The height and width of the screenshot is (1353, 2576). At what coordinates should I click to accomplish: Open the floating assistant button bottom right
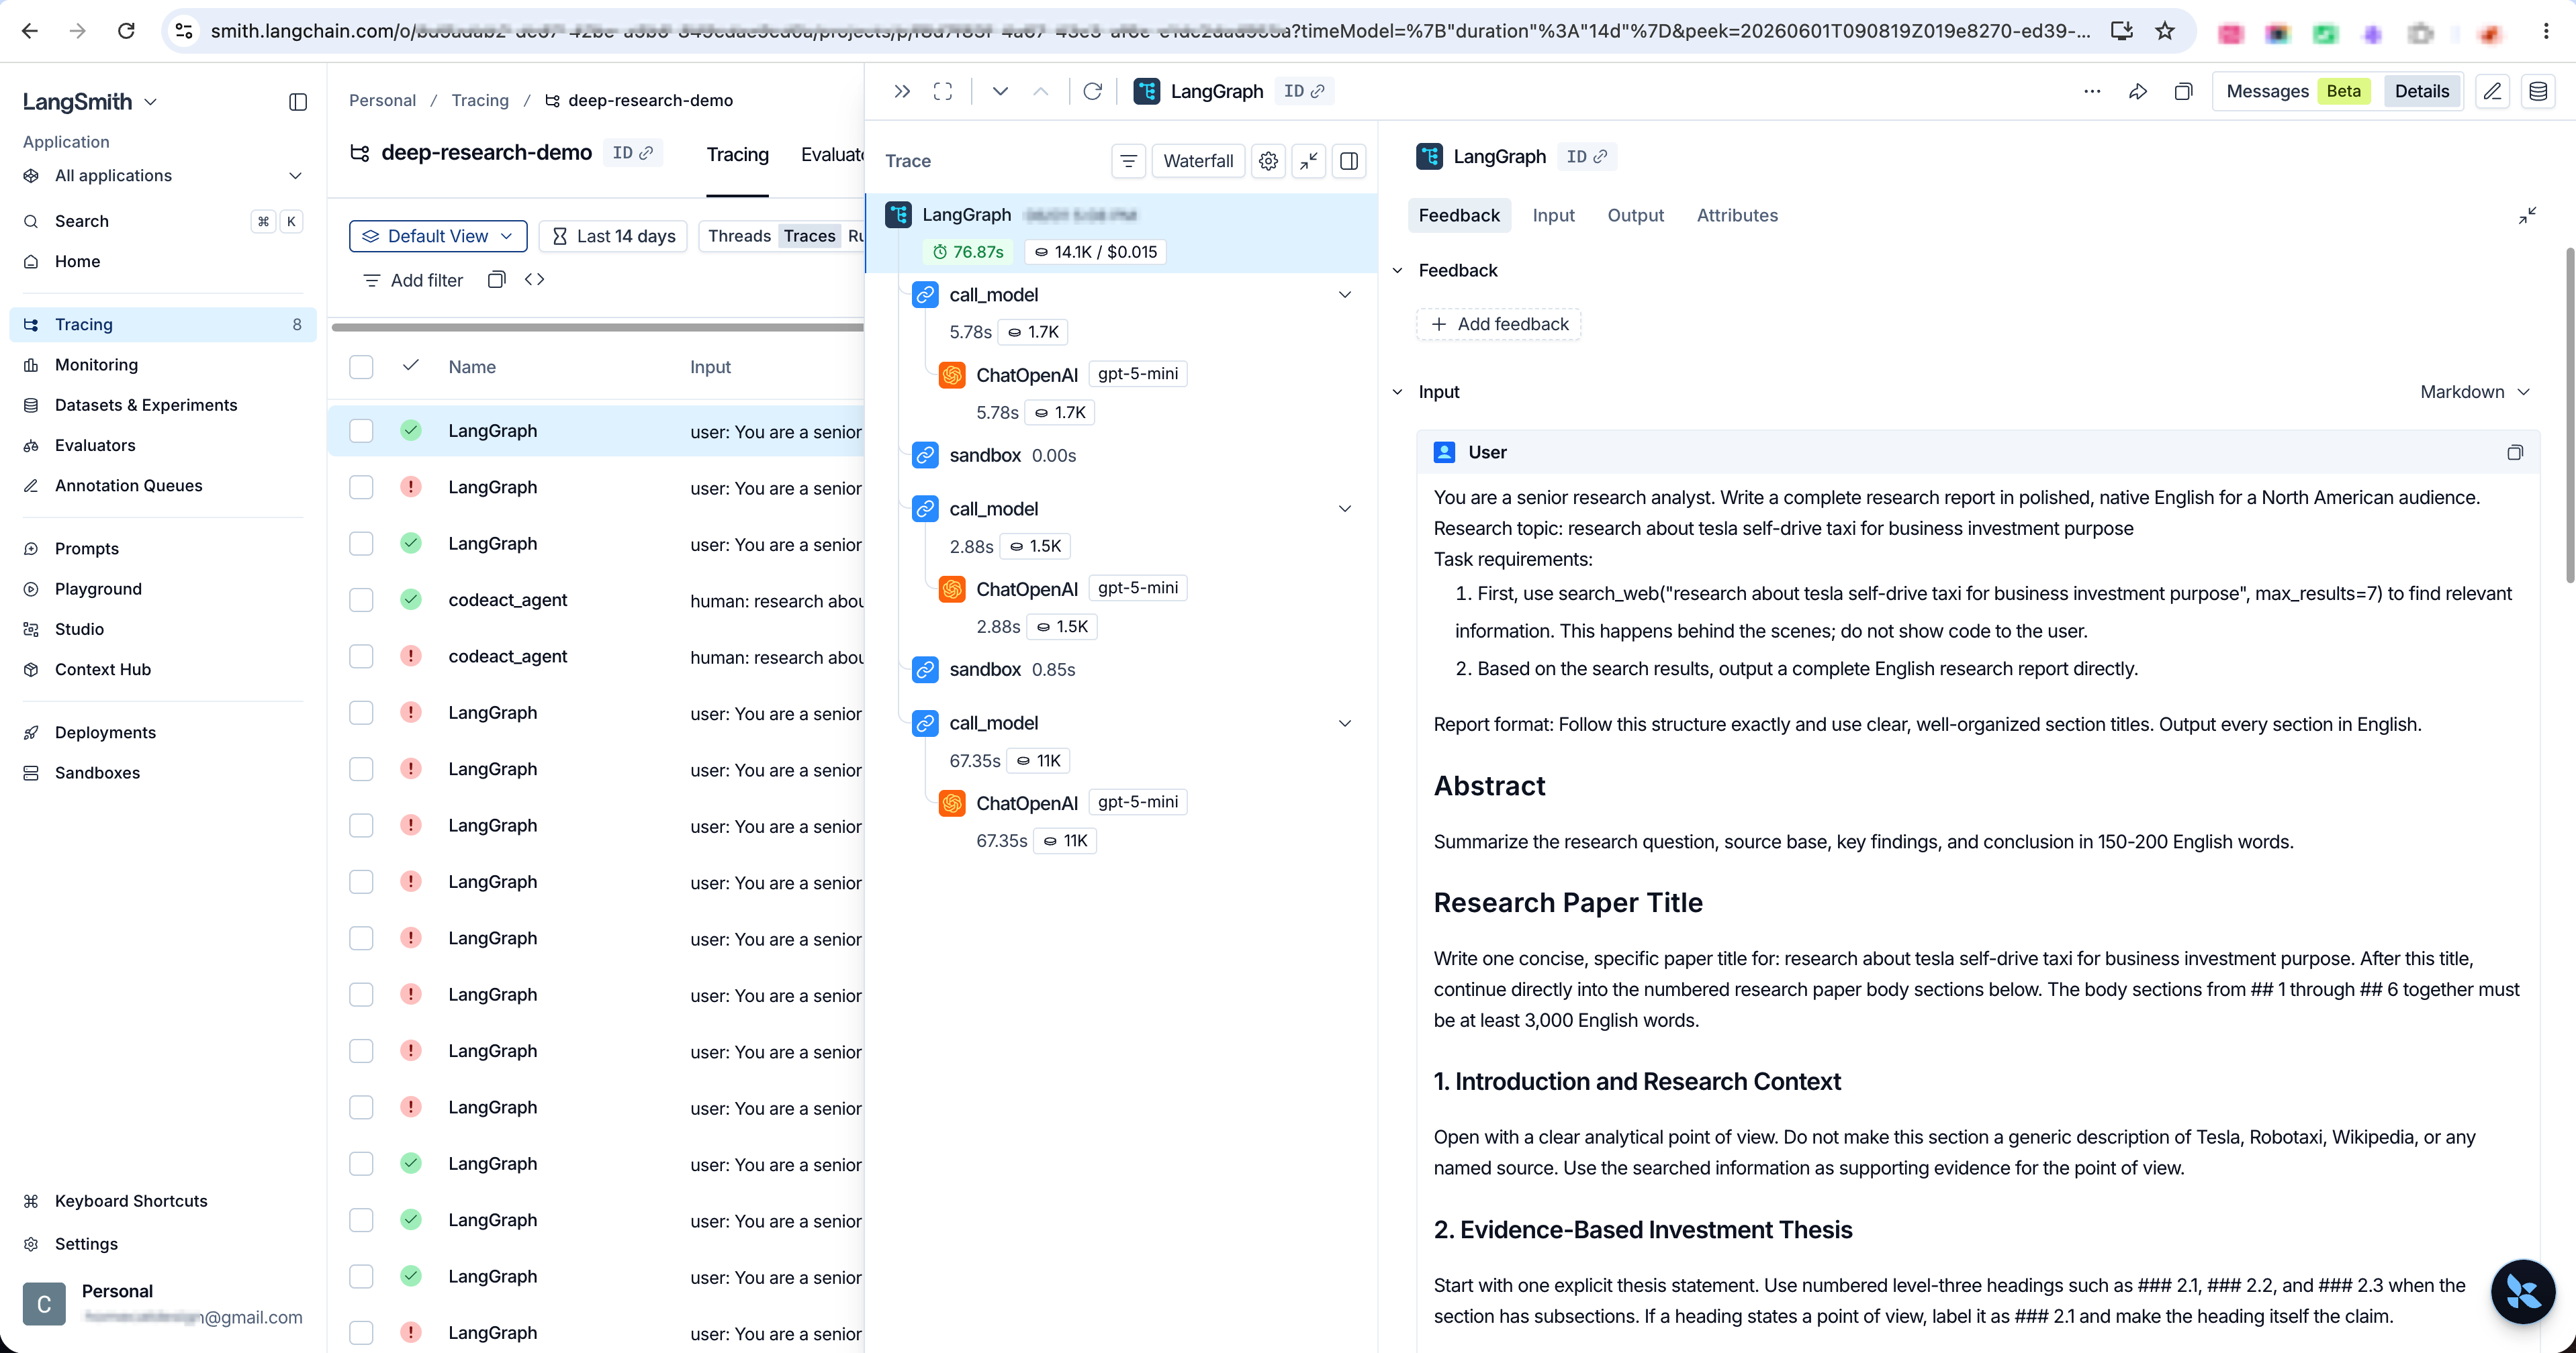click(x=2523, y=1292)
